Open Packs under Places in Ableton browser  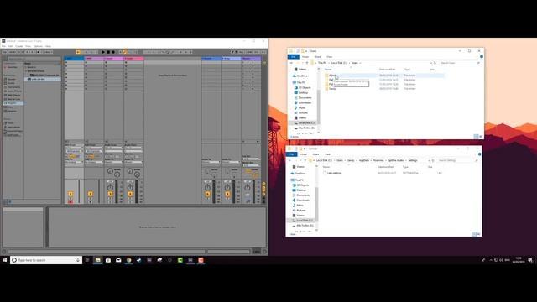(x=10, y=123)
